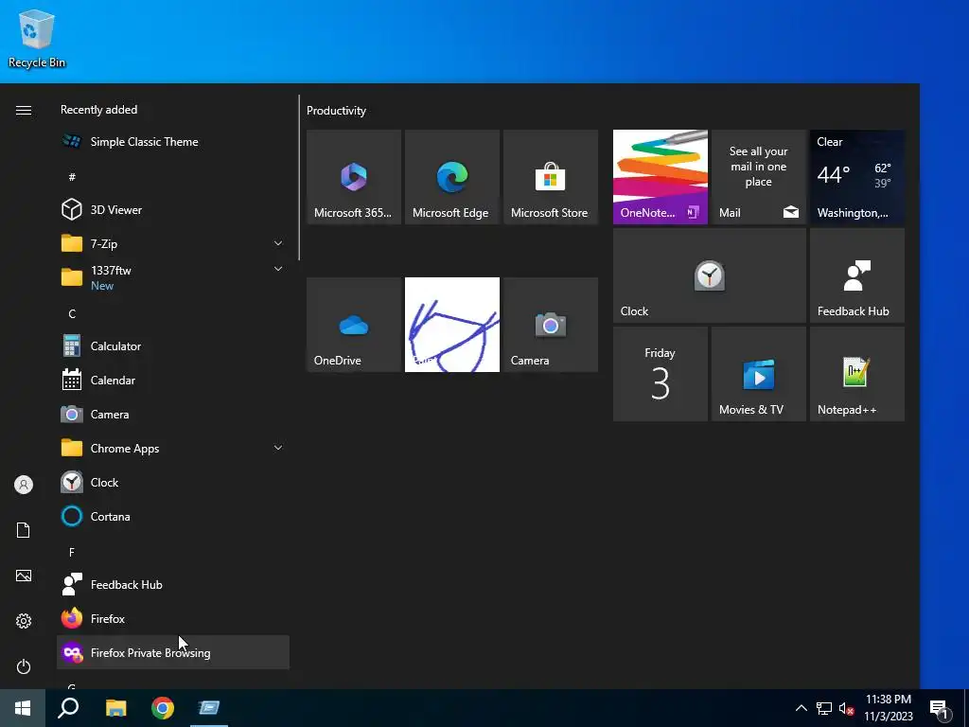This screenshot has width=969, height=727.
Task: Switch to the running app on taskbar
Action: point(209,708)
